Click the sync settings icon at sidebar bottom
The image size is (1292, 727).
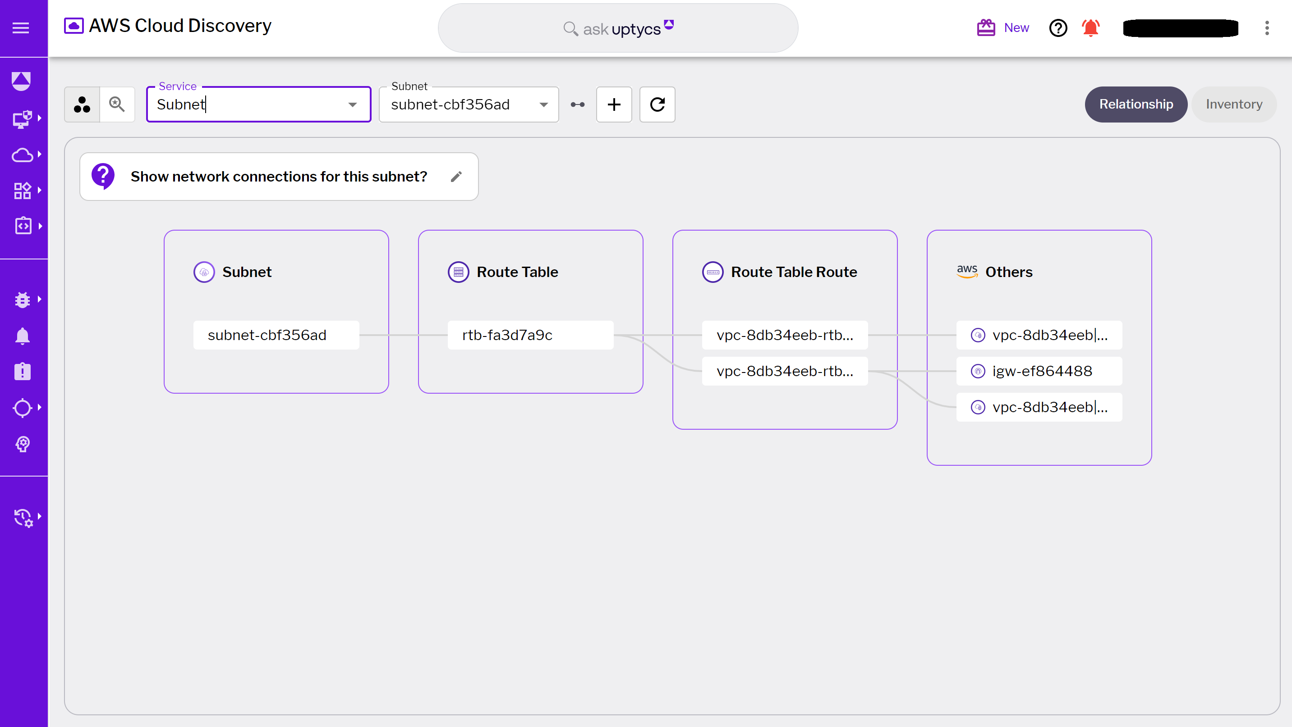coord(23,518)
